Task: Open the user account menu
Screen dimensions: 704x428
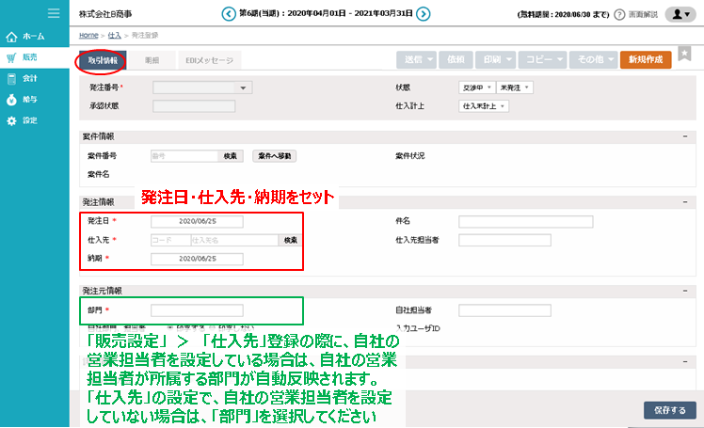Action: click(679, 14)
